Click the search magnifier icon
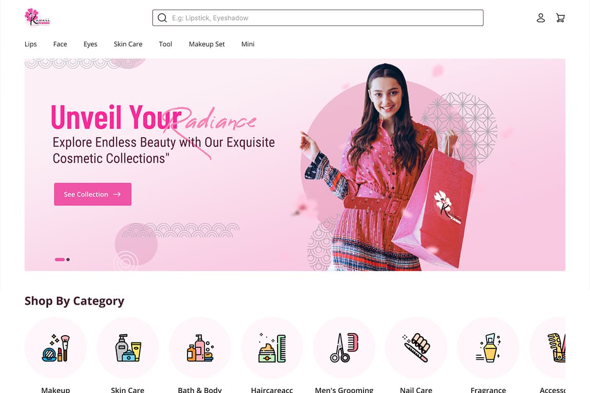Viewport: 590px width, 393px height. [x=162, y=18]
